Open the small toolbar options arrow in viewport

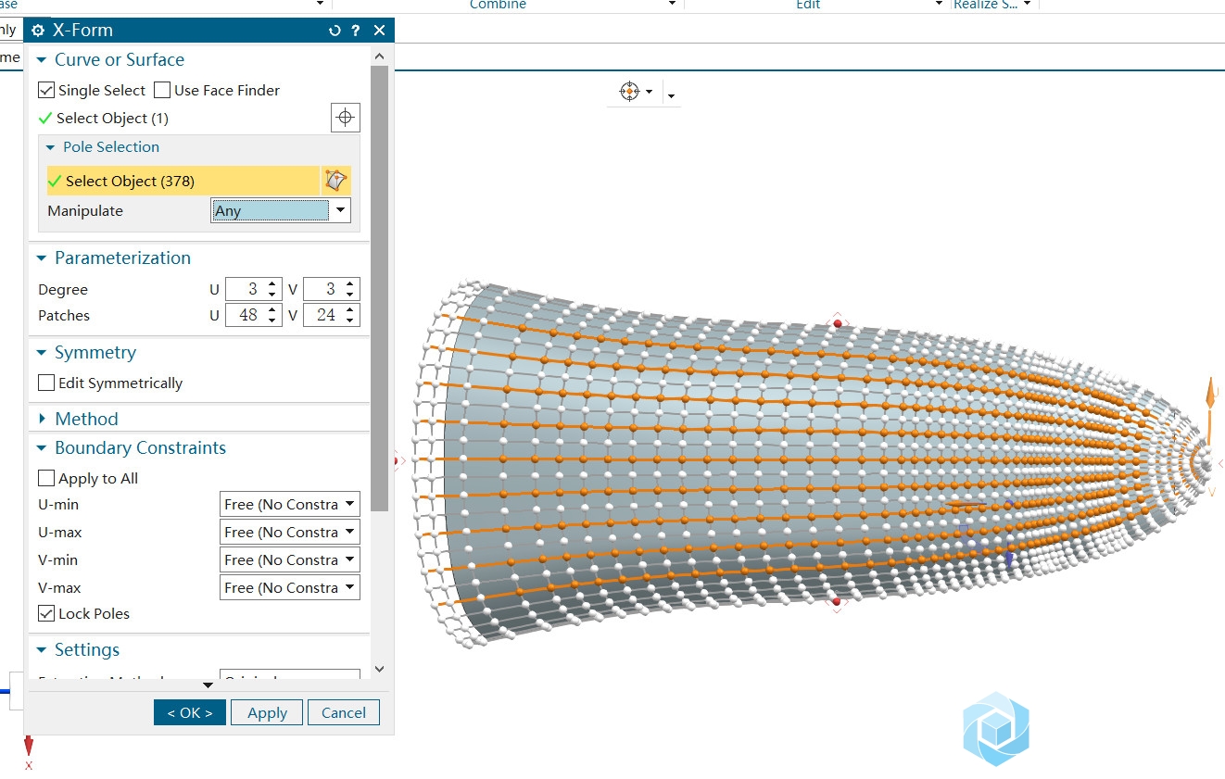(671, 95)
